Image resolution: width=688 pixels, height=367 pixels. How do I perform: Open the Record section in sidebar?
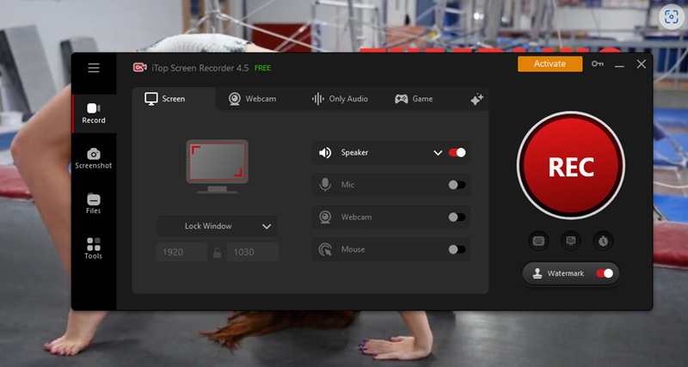(x=94, y=113)
